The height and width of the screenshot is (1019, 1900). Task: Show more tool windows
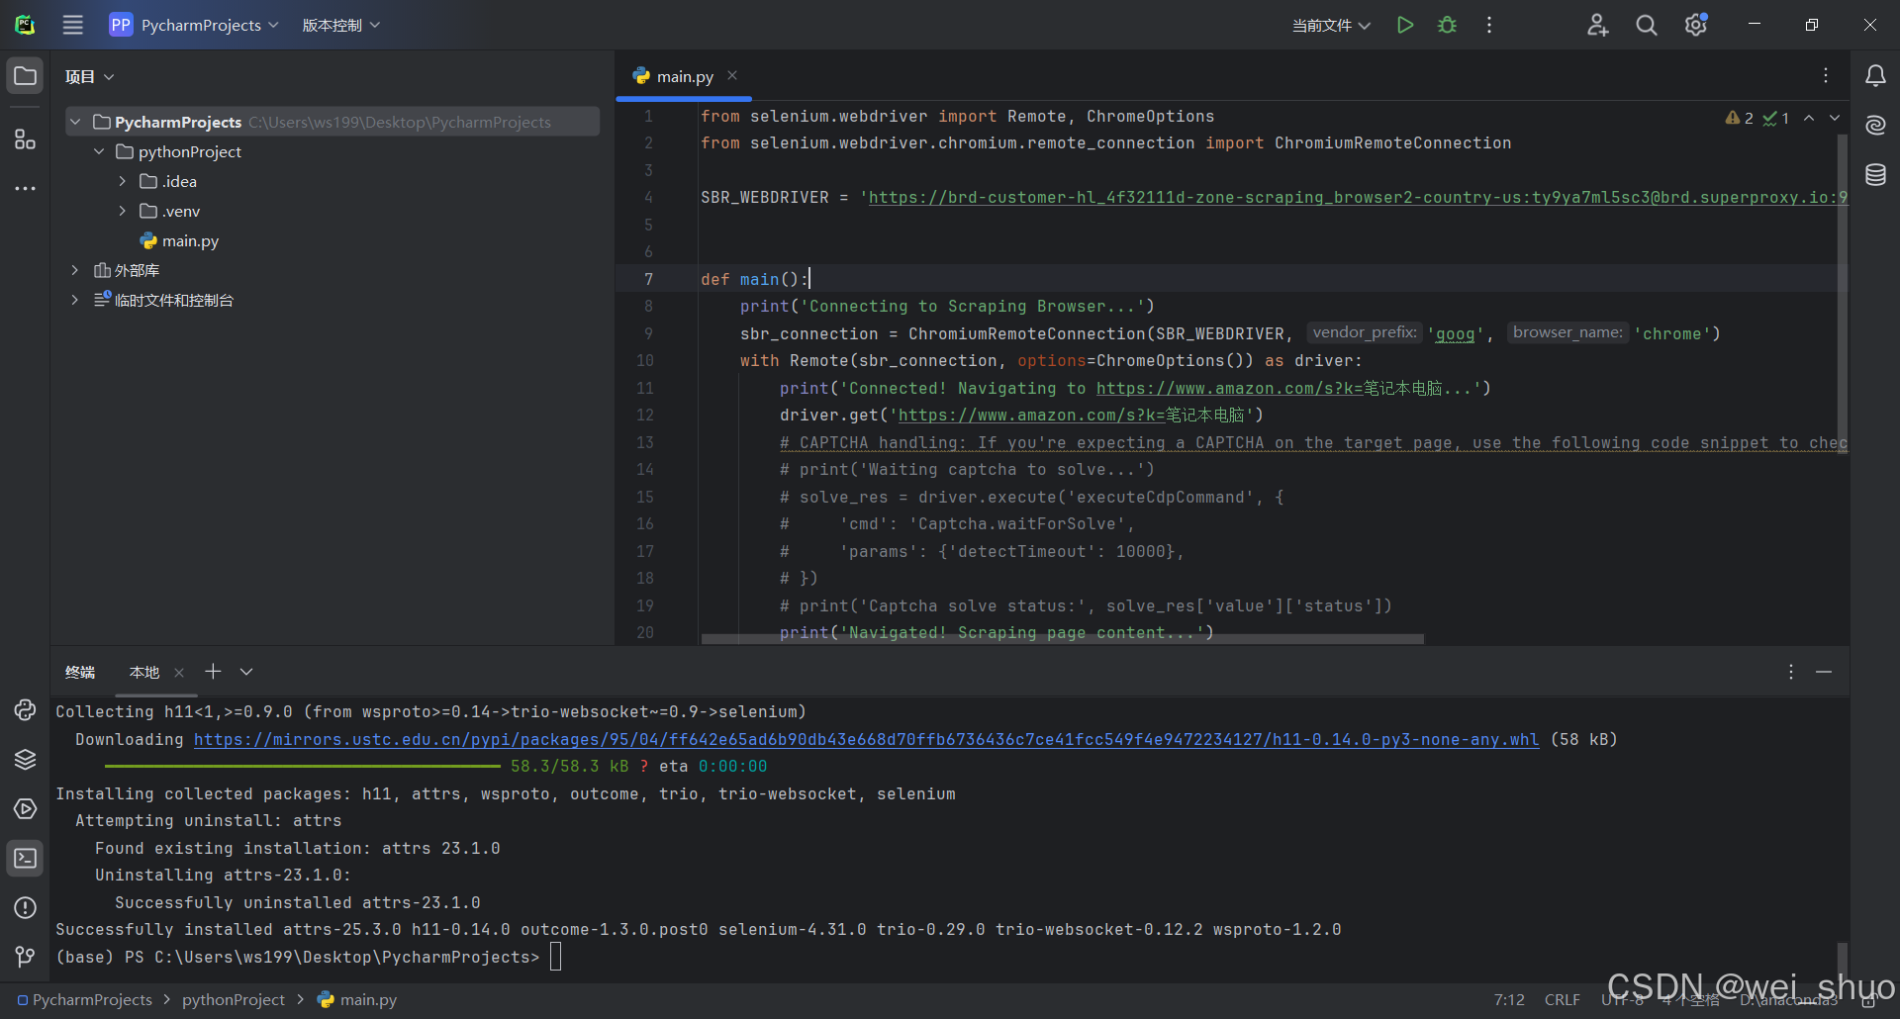pos(25,188)
